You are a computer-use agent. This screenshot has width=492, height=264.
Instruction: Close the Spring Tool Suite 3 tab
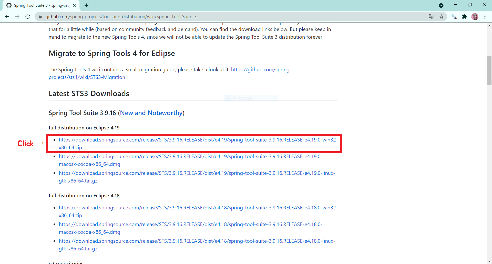tap(74, 5)
